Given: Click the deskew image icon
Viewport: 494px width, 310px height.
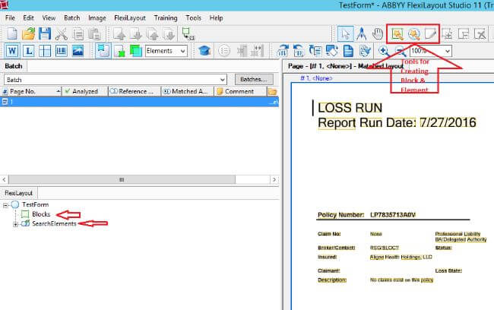Looking at the screenshot, I should coord(332,51).
